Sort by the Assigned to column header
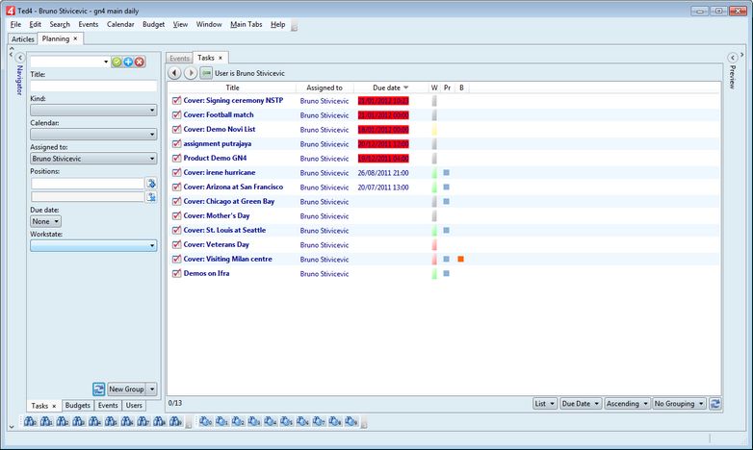The height and width of the screenshot is (450, 753). 325,87
